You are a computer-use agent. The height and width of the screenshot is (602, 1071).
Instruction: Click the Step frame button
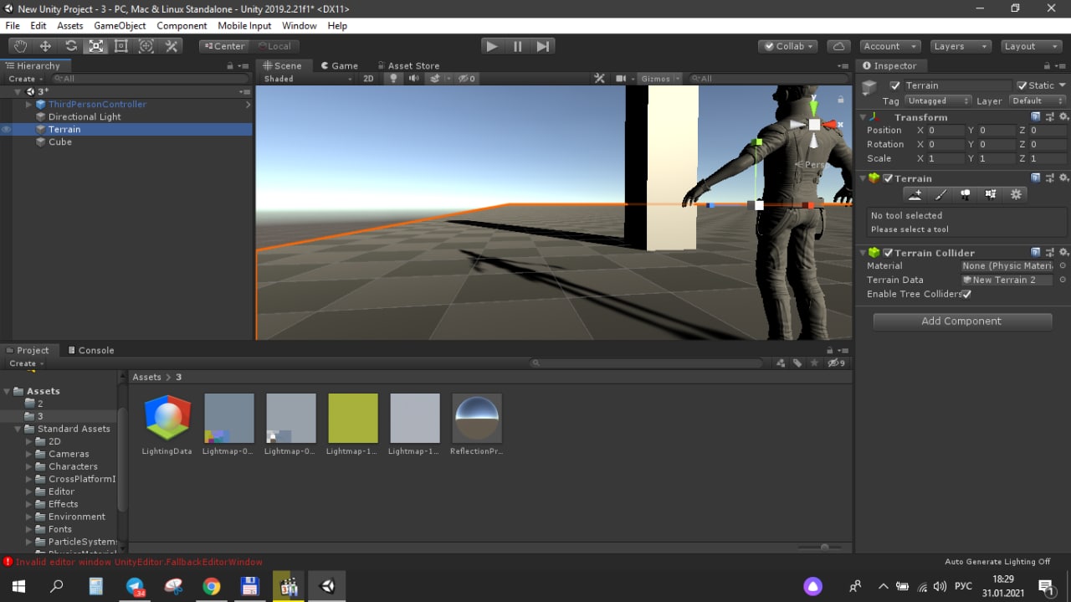[542, 46]
